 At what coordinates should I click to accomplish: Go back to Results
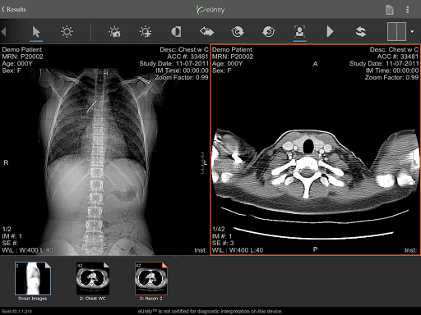coord(14,9)
